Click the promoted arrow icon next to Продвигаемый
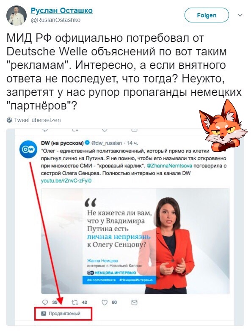 (x=43, y=314)
